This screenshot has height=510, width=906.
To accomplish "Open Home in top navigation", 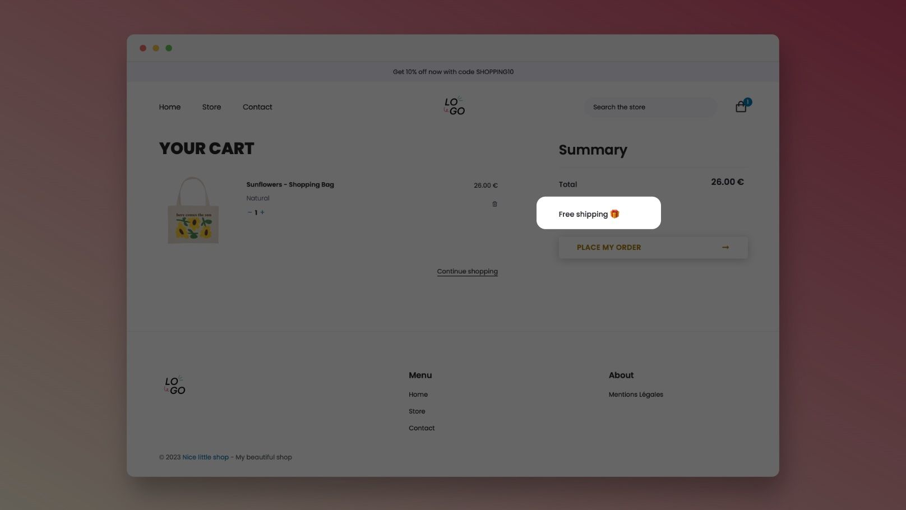I will point(169,107).
